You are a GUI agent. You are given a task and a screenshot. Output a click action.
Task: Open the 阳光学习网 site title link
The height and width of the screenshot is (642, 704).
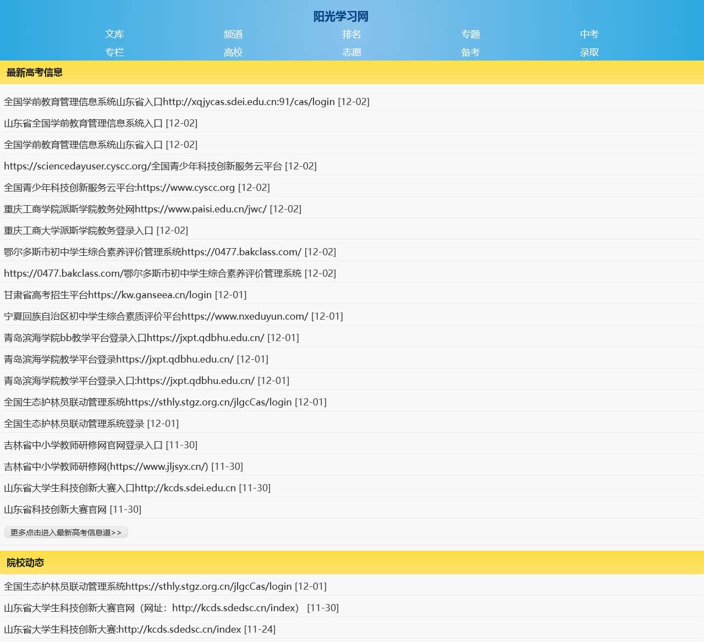point(340,17)
